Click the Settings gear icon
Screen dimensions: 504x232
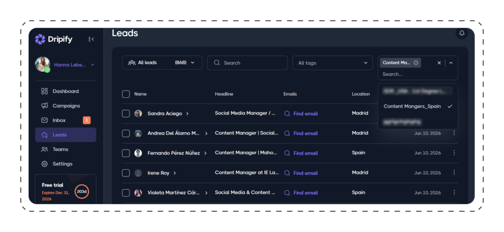[x=44, y=164]
